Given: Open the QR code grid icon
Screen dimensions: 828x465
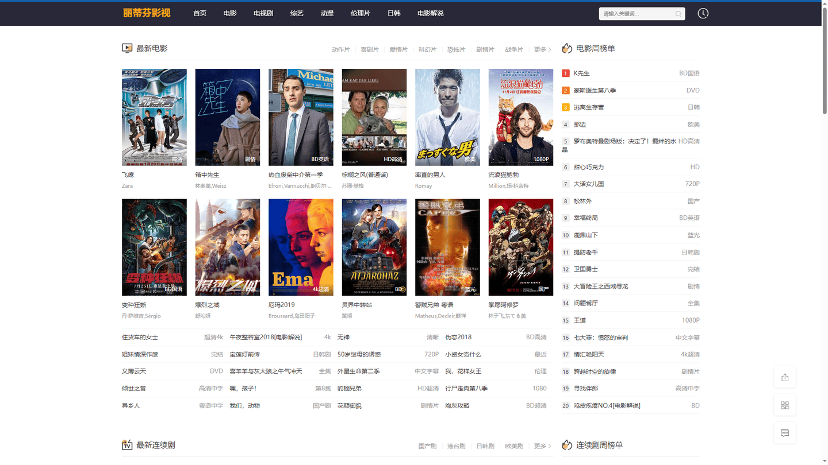Looking at the screenshot, I should pos(785,405).
